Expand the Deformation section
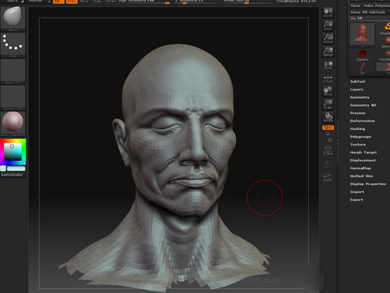390x293 pixels. pyautogui.click(x=363, y=121)
